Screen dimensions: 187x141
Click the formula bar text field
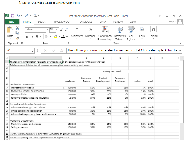point(123,51)
